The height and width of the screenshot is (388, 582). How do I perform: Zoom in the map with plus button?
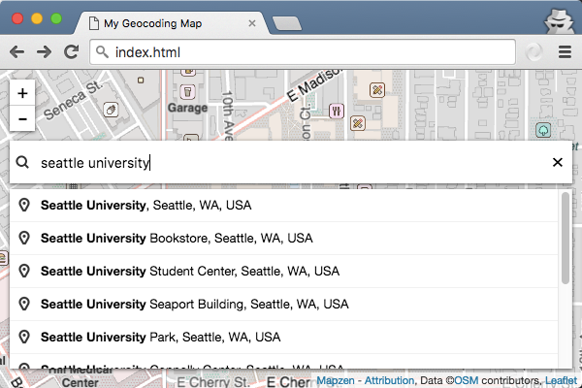click(22, 93)
